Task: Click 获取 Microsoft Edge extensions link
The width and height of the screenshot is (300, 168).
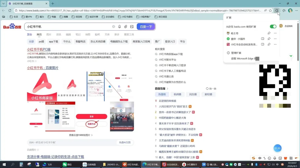Action: [x=243, y=59]
